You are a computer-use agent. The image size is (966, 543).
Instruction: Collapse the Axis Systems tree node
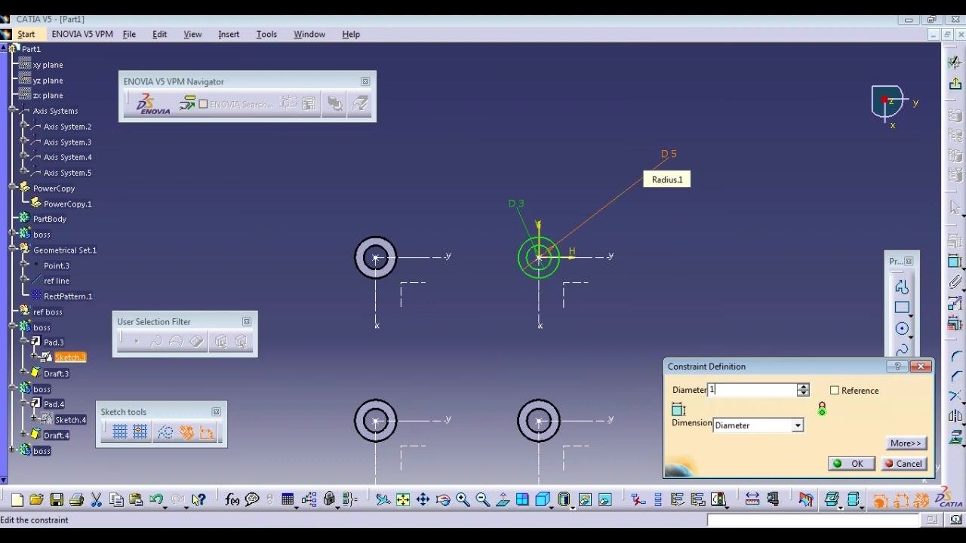[x=14, y=111]
